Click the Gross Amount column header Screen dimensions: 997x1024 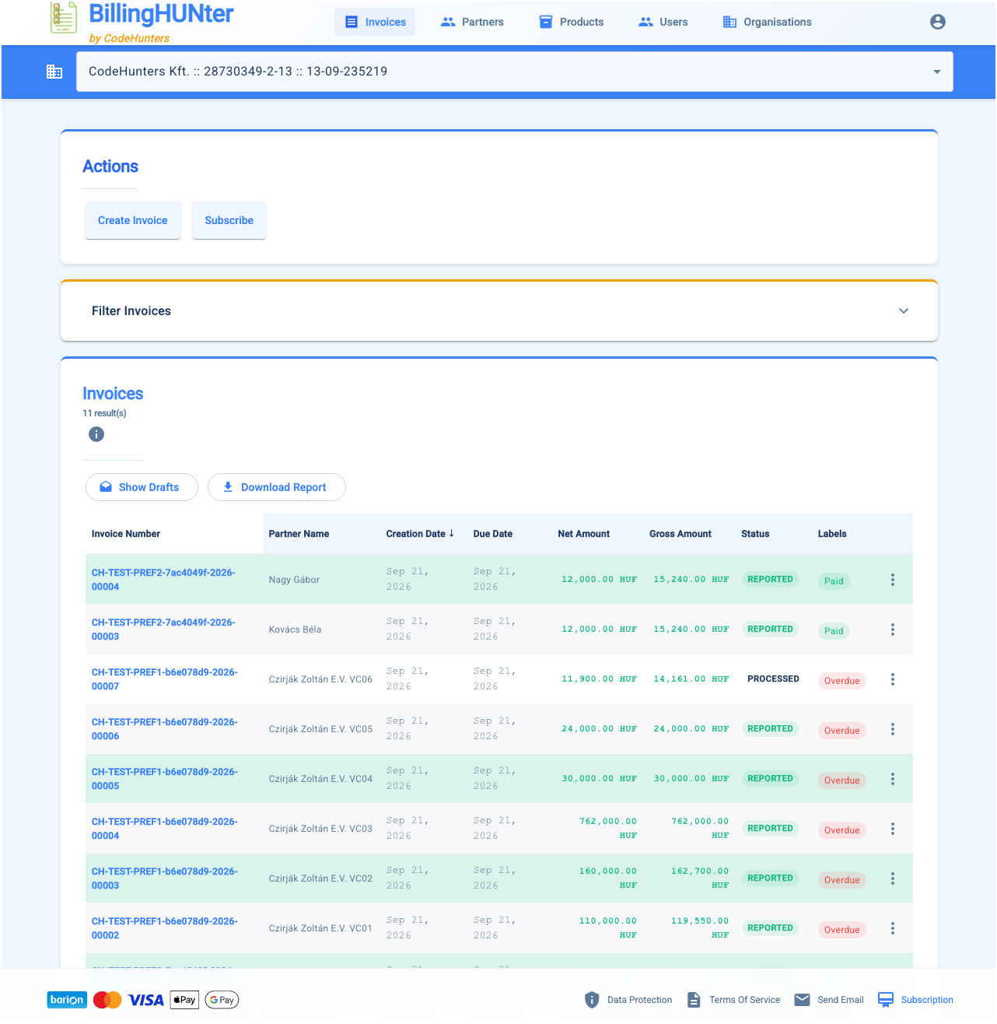(680, 534)
